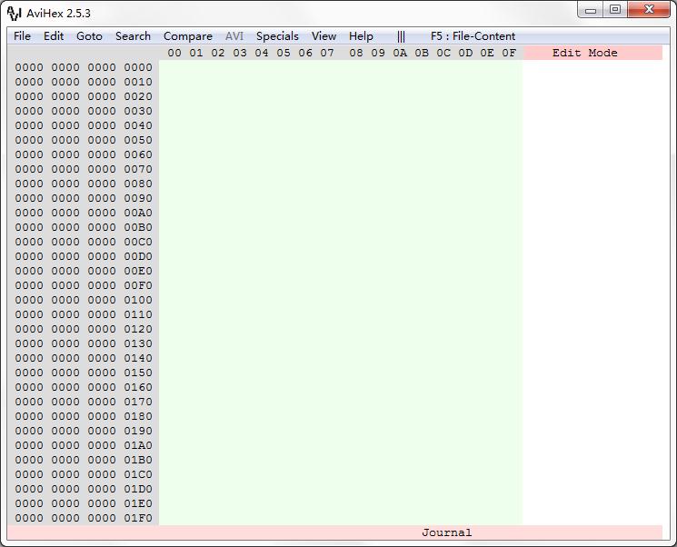Select the address row ending in 0010

pos(84,82)
